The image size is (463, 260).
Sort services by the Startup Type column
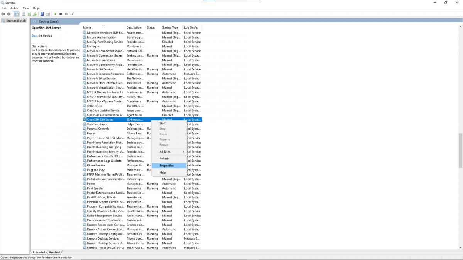170,27
